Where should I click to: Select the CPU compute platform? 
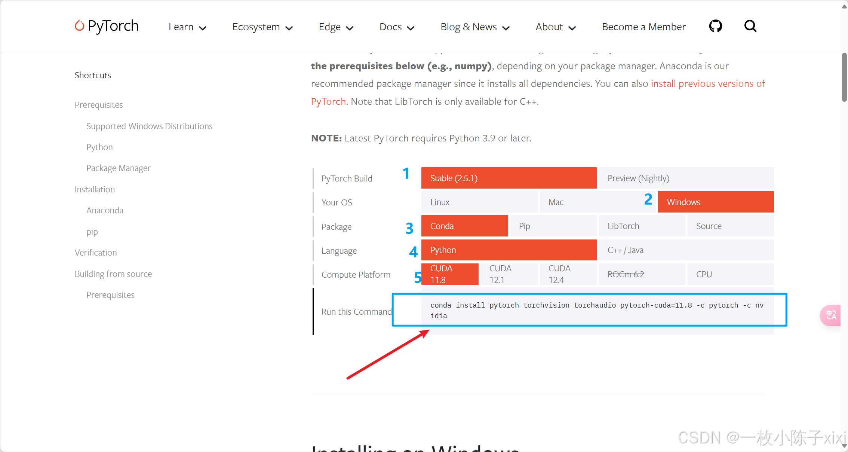[x=730, y=274]
